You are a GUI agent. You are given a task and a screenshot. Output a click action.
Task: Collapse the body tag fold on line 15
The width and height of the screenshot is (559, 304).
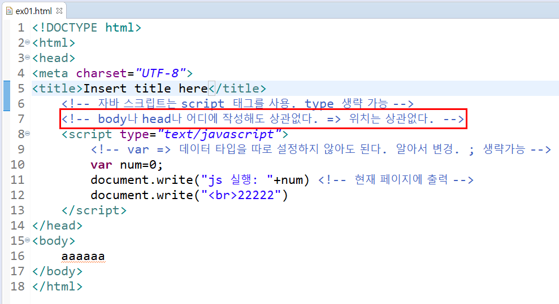(x=28, y=240)
